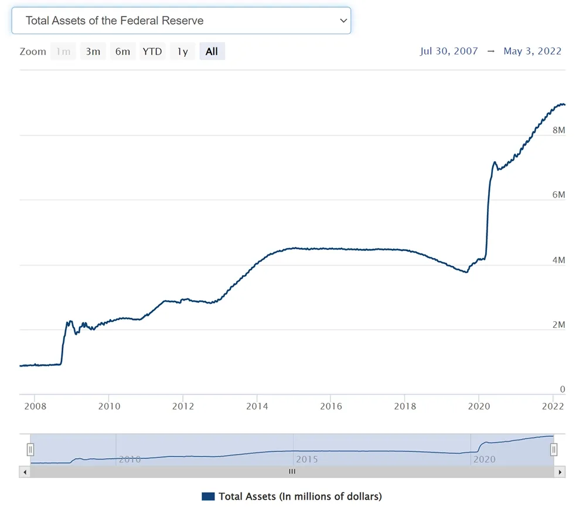Click the 8M y-axis label
The height and width of the screenshot is (509, 586).
tap(558, 130)
